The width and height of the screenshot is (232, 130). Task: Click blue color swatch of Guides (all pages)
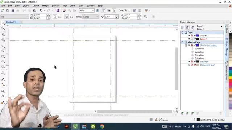197,45
